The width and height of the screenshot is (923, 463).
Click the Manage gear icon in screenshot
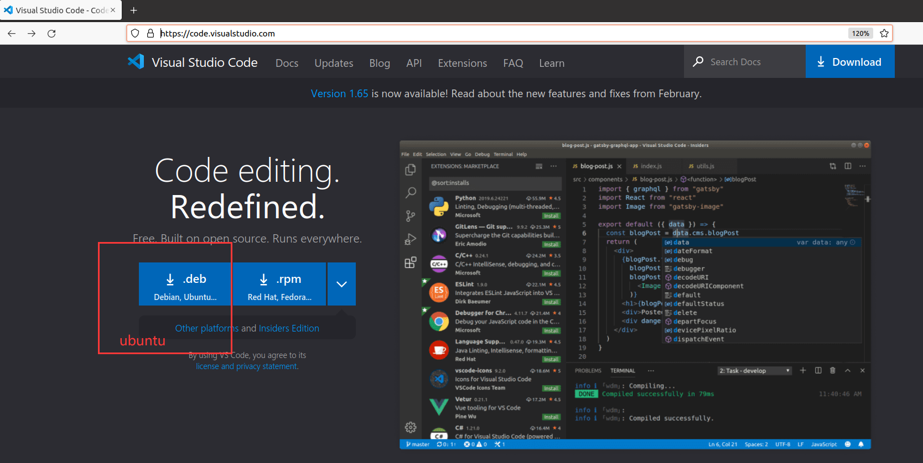point(411,427)
